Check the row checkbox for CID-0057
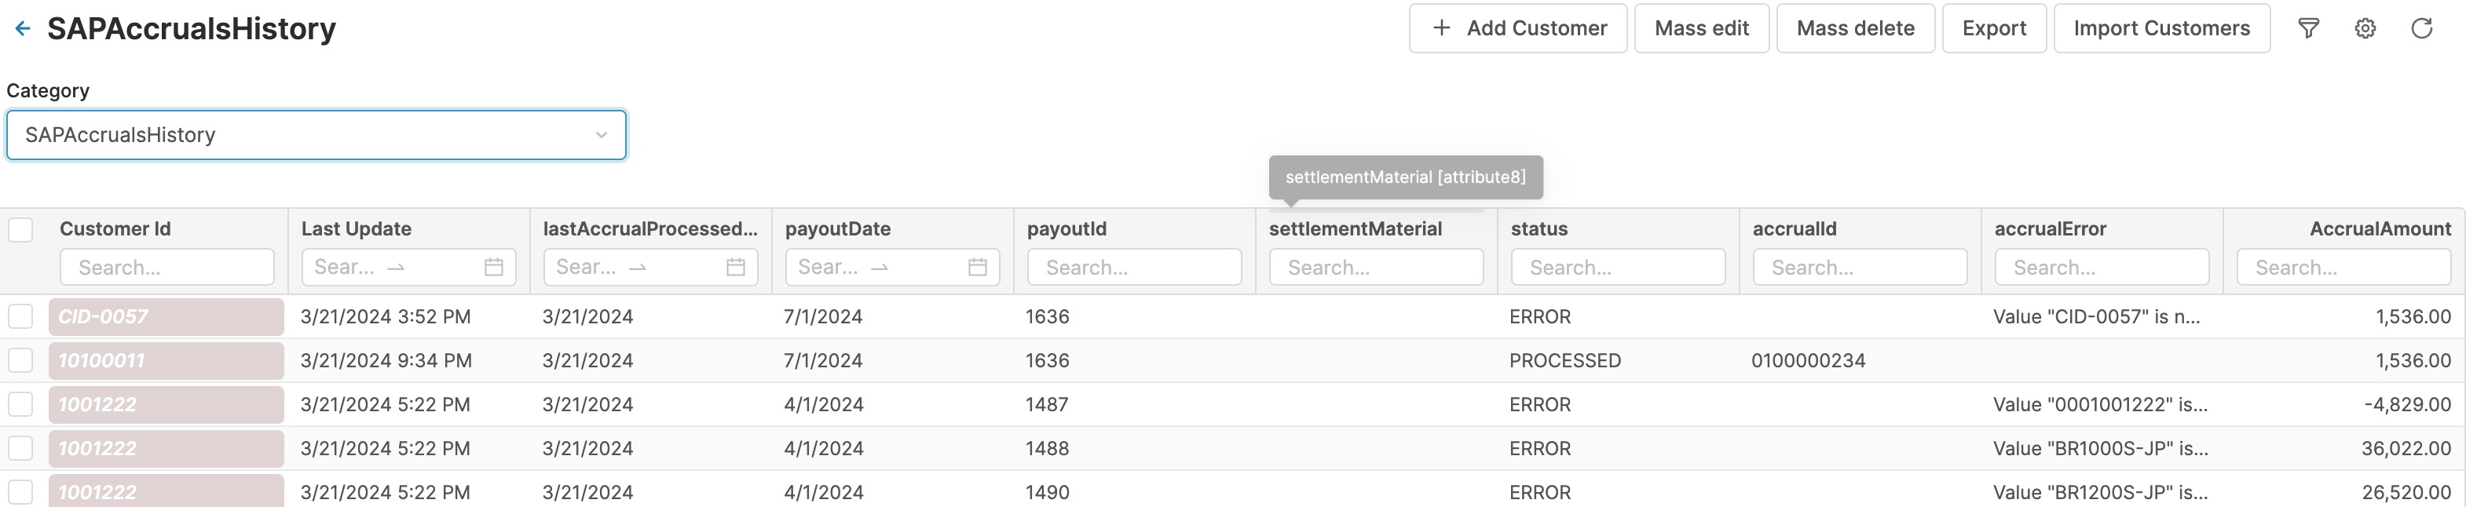 (x=20, y=317)
